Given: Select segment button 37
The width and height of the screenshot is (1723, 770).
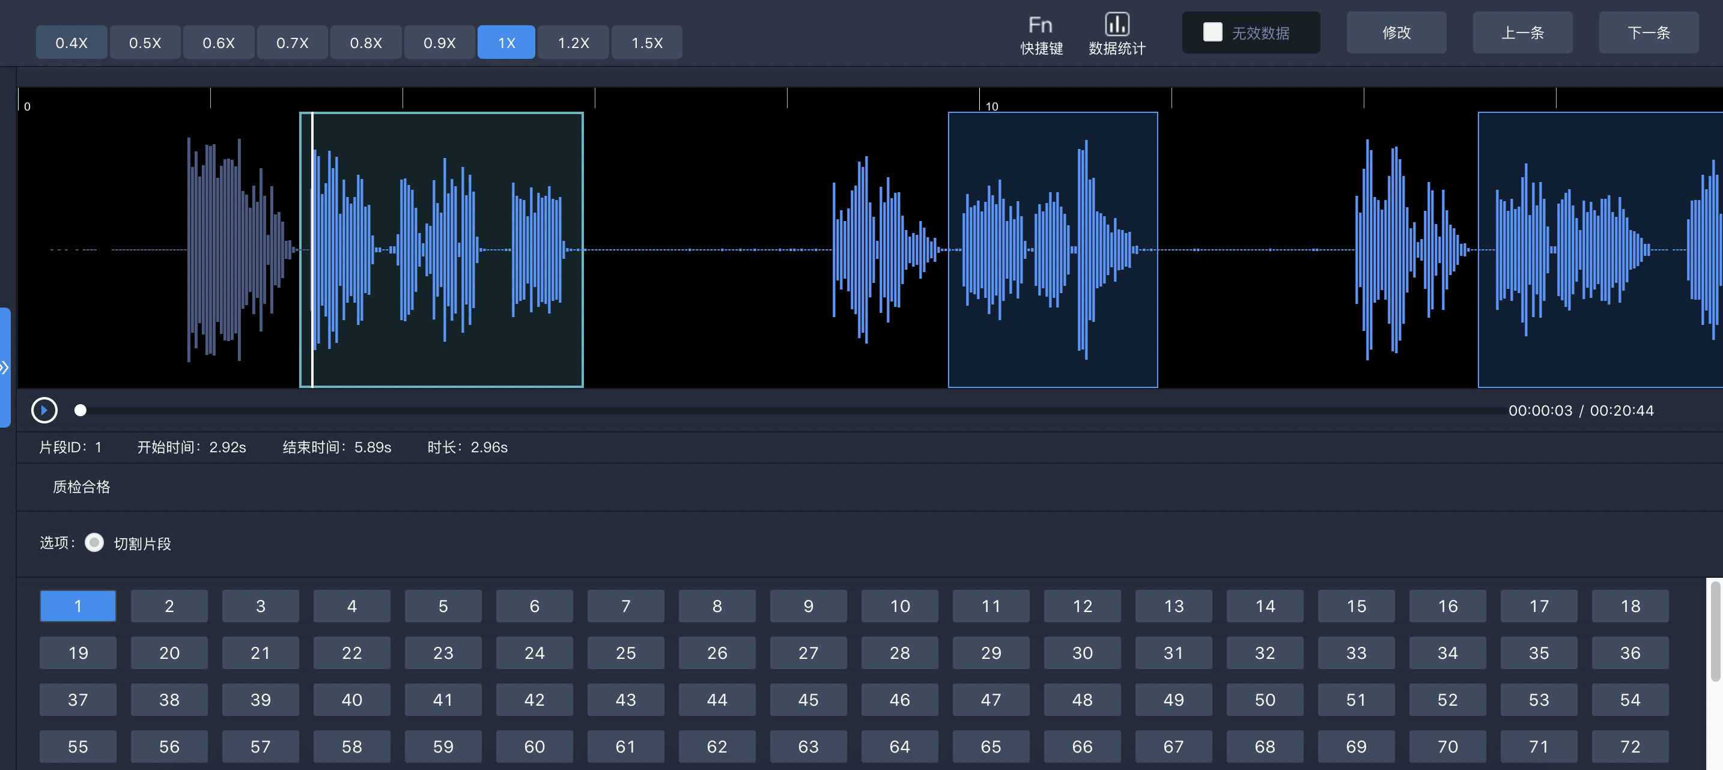Looking at the screenshot, I should [77, 700].
